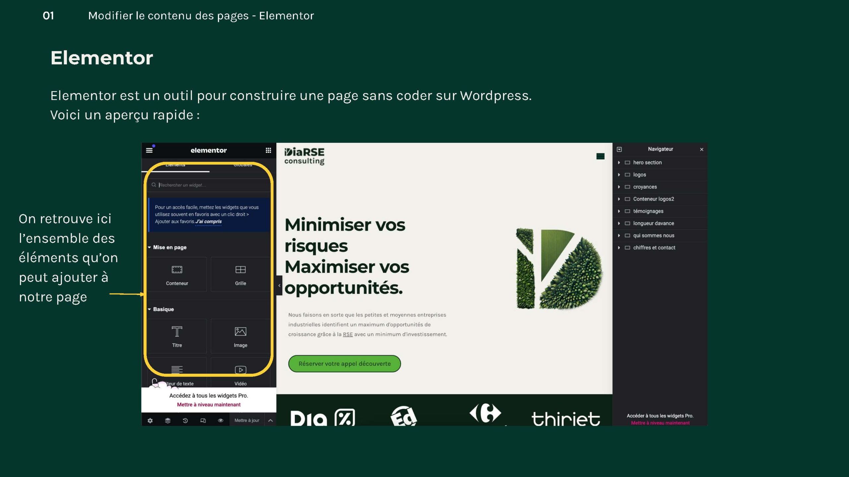The width and height of the screenshot is (849, 477).
Task: Click Réserver votre appel découverte button
Action: 345,364
